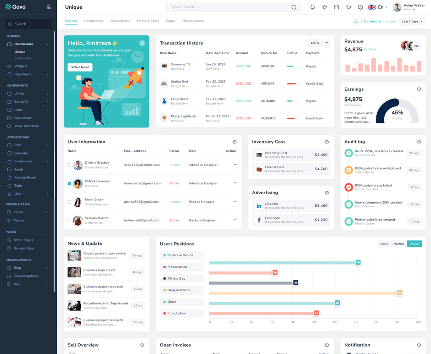Select the checkbox for Kevin Greem
The width and height of the screenshot is (431, 354).
click(69, 202)
